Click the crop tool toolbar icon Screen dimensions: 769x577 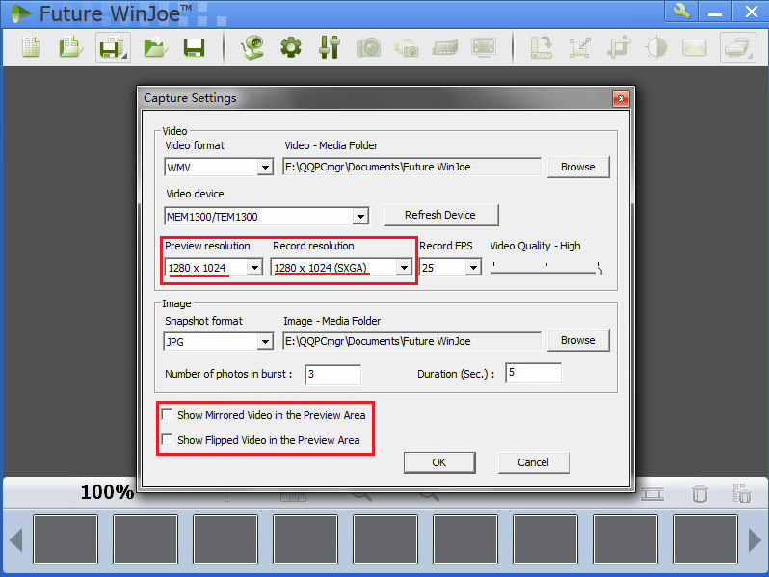619,47
